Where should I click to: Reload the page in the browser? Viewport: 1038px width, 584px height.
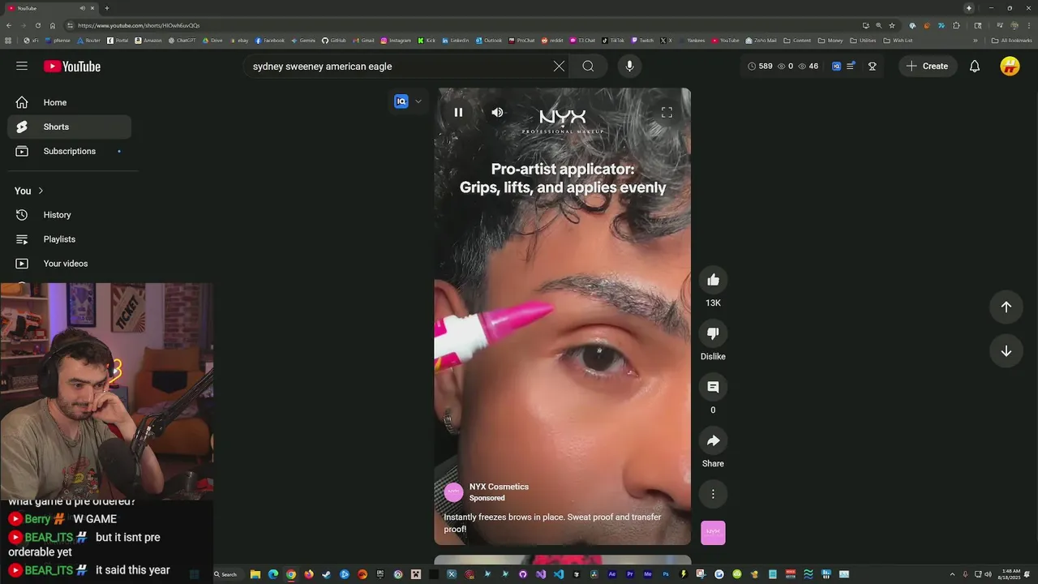(37, 25)
